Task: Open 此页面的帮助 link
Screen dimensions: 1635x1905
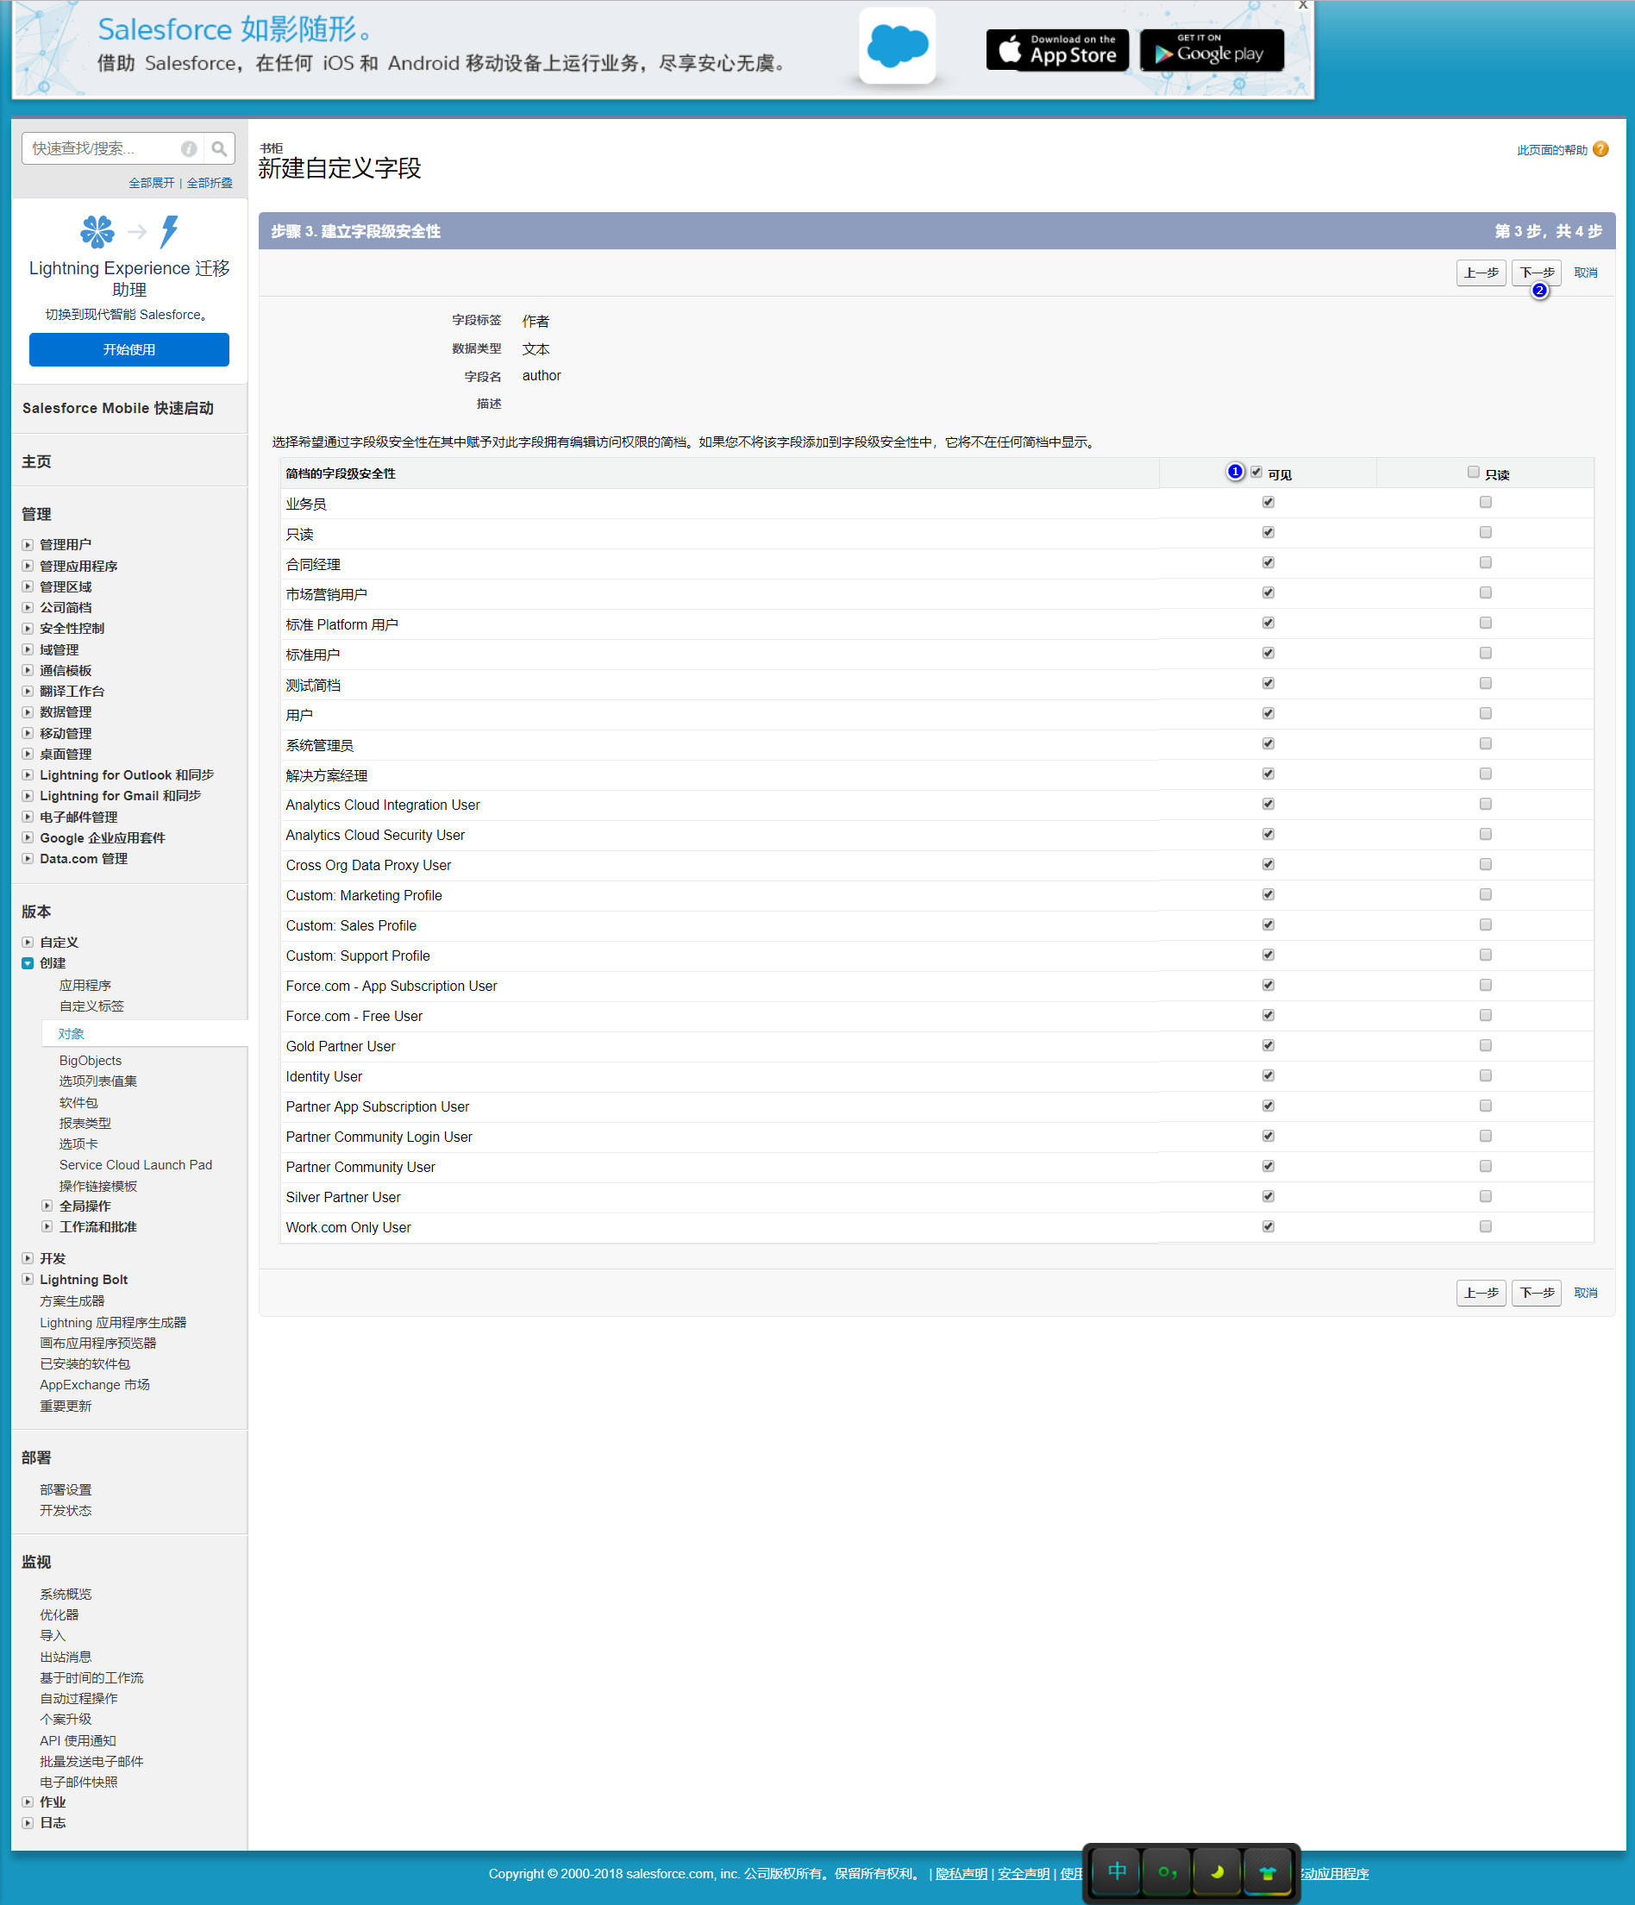Action: (x=1551, y=150)
